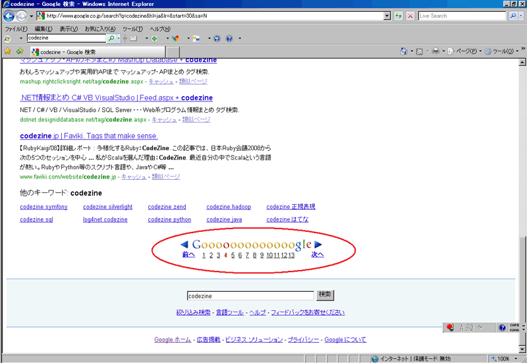This screenshot has width=527, height=363.
Task: Click the browser Back button
Action: tap(9, 16)
